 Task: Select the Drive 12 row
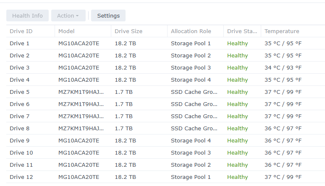click(x=21, y=177)
